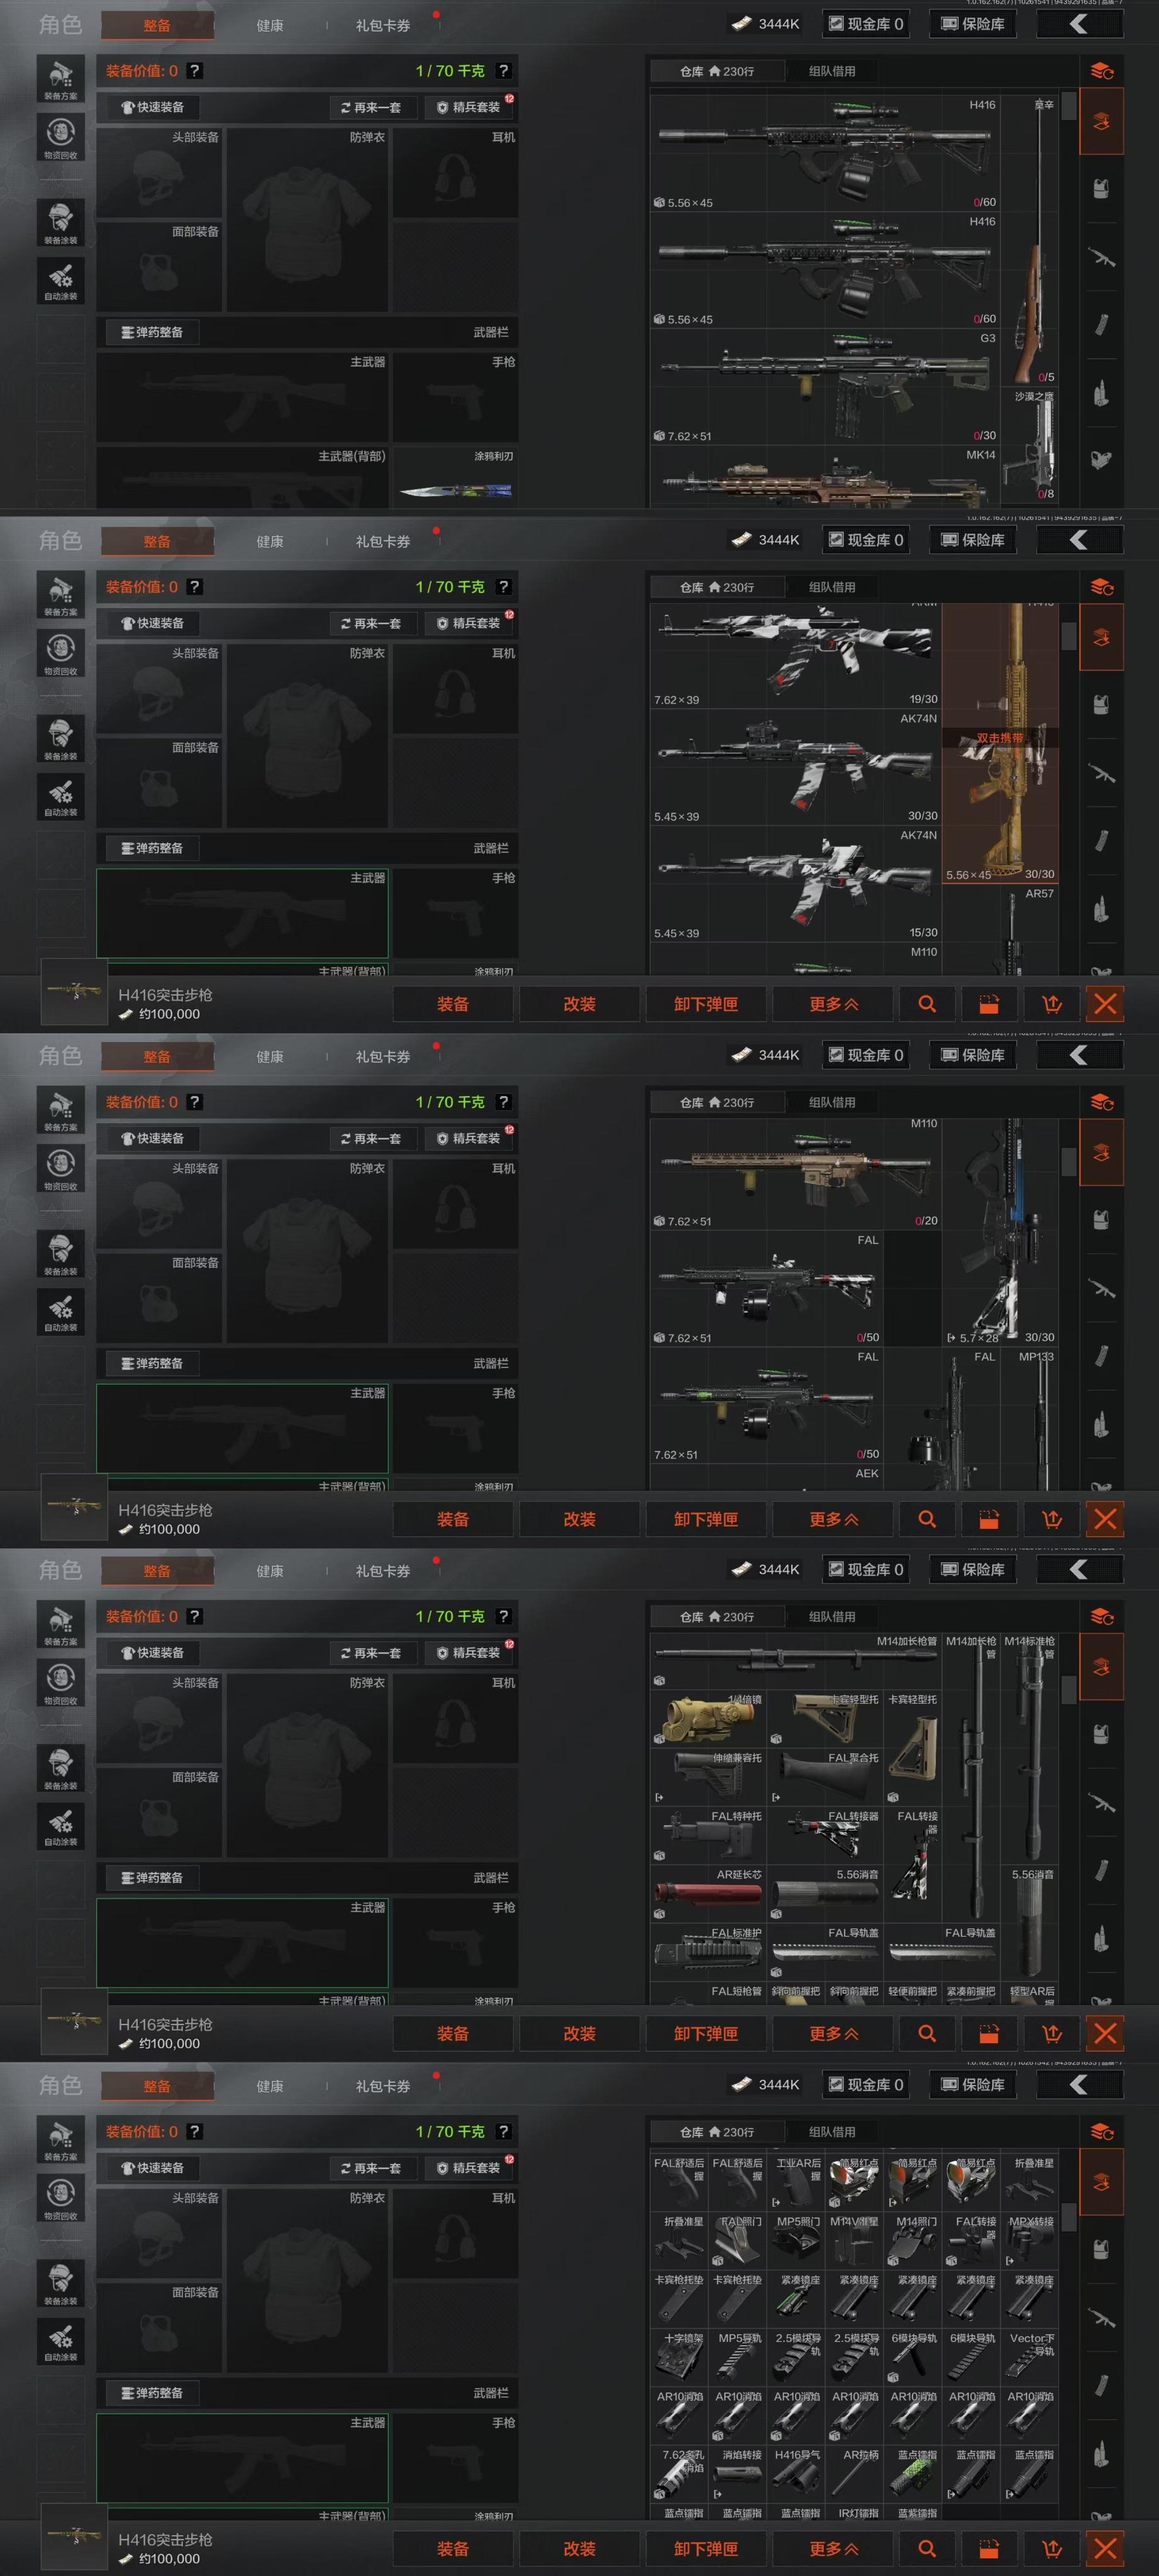Switch to 组队借用 tab above the G3 list
Viewport: 1159px width, 2576px height.
[x=832, y=71]
